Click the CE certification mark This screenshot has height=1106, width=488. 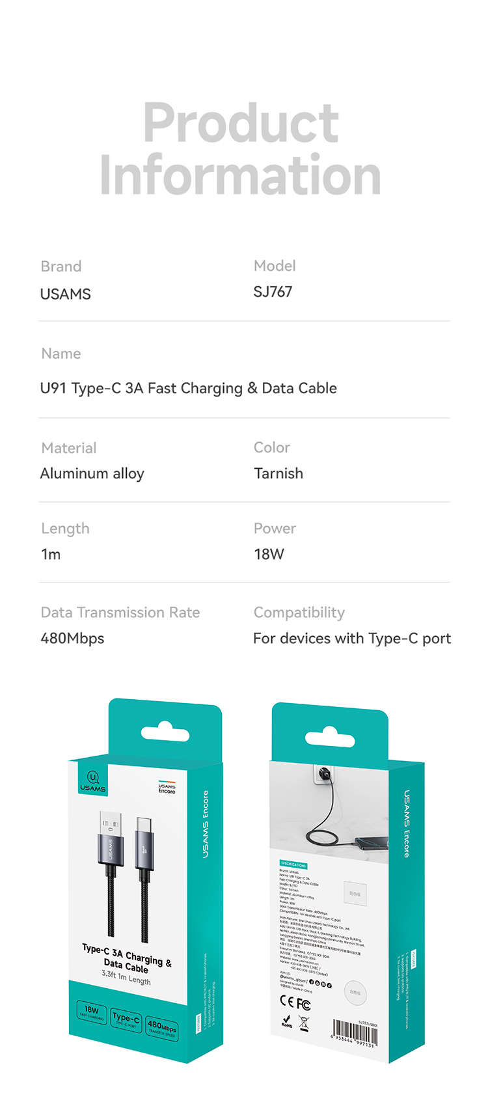click(x=287, y=1001)
